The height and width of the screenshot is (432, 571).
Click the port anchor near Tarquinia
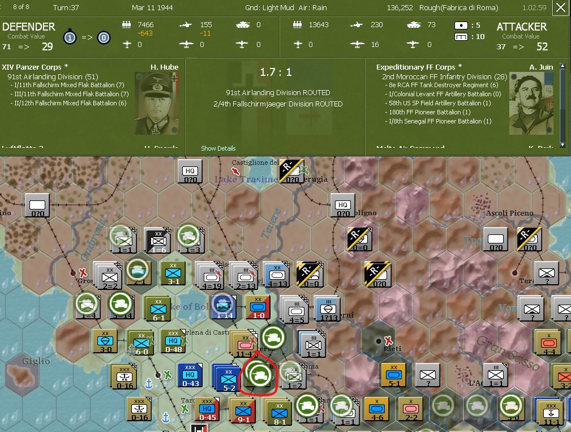166,417
